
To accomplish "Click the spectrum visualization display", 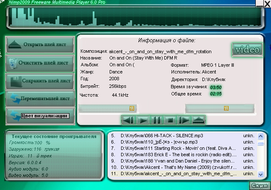I will (135, 17).
